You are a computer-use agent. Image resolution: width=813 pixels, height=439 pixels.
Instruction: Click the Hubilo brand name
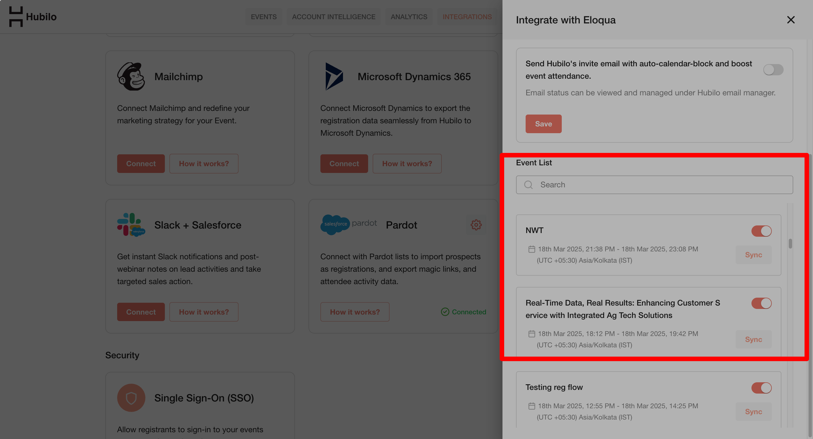point(41,17)
